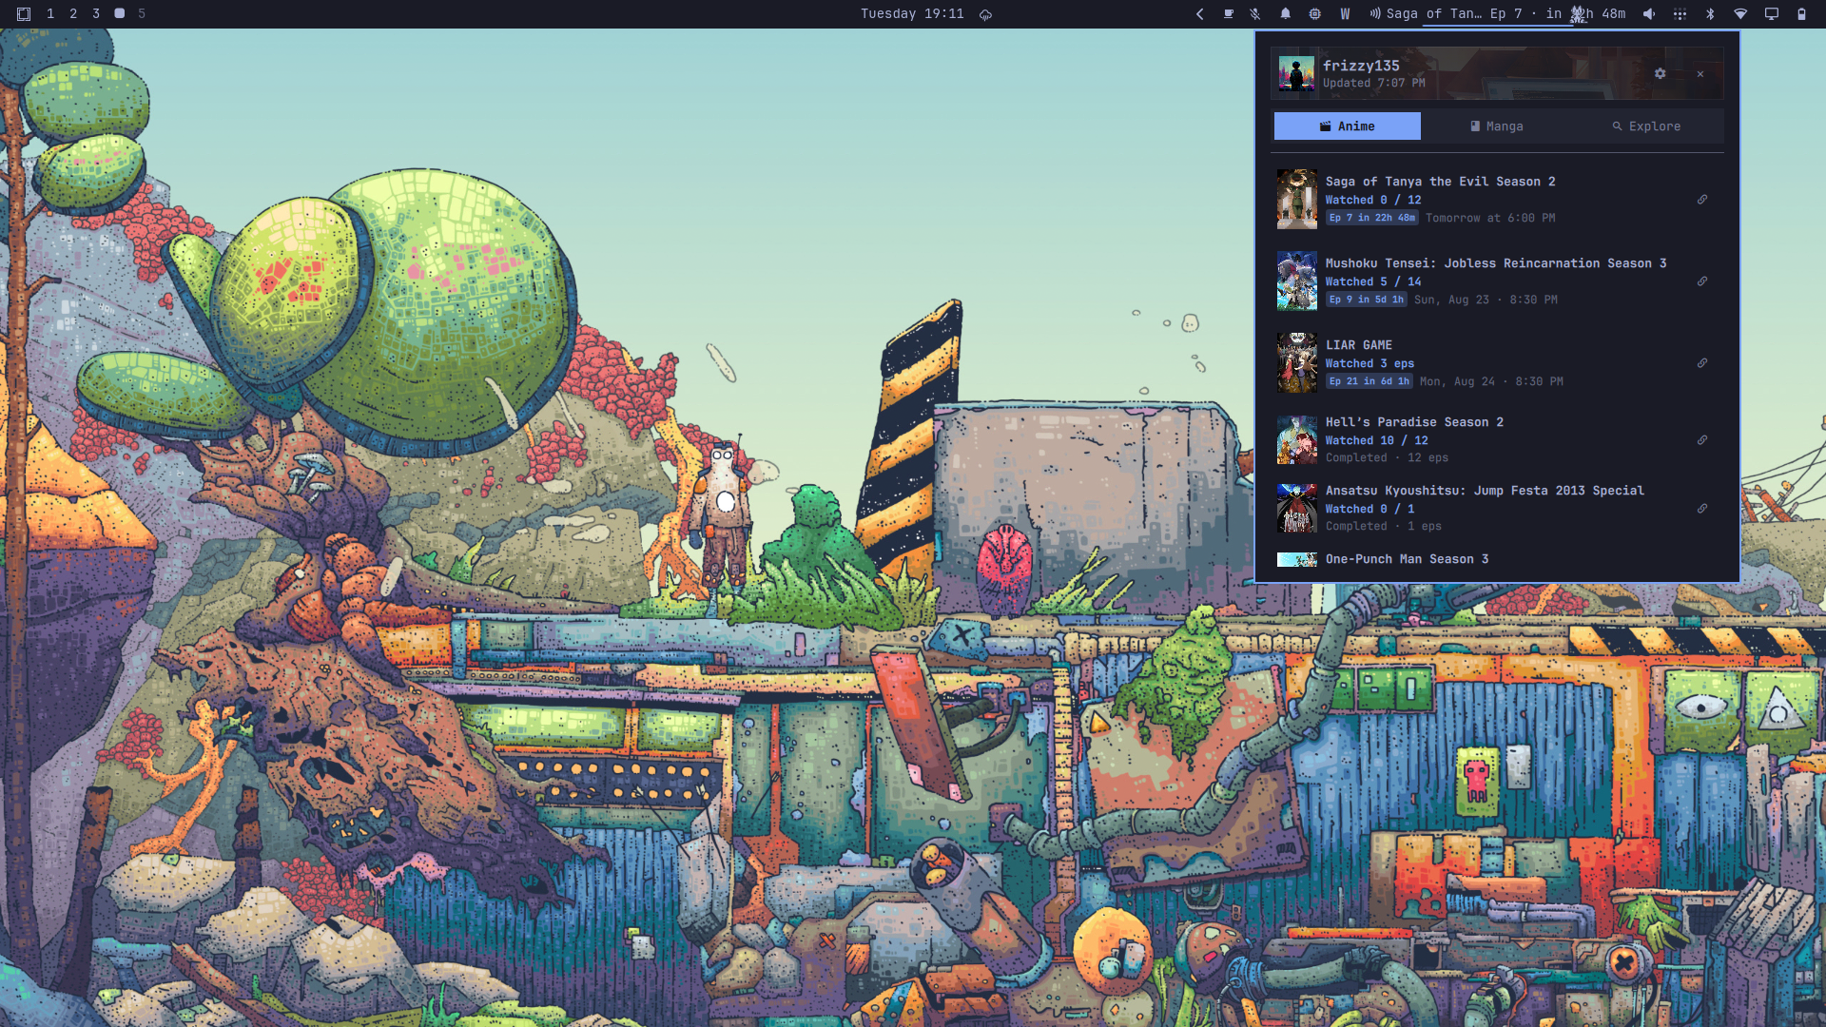Click the CPU chip monitor icon
The width and height of the screenshot is (1826, 1027).
pyautogui.click(x=1314, y=13)
